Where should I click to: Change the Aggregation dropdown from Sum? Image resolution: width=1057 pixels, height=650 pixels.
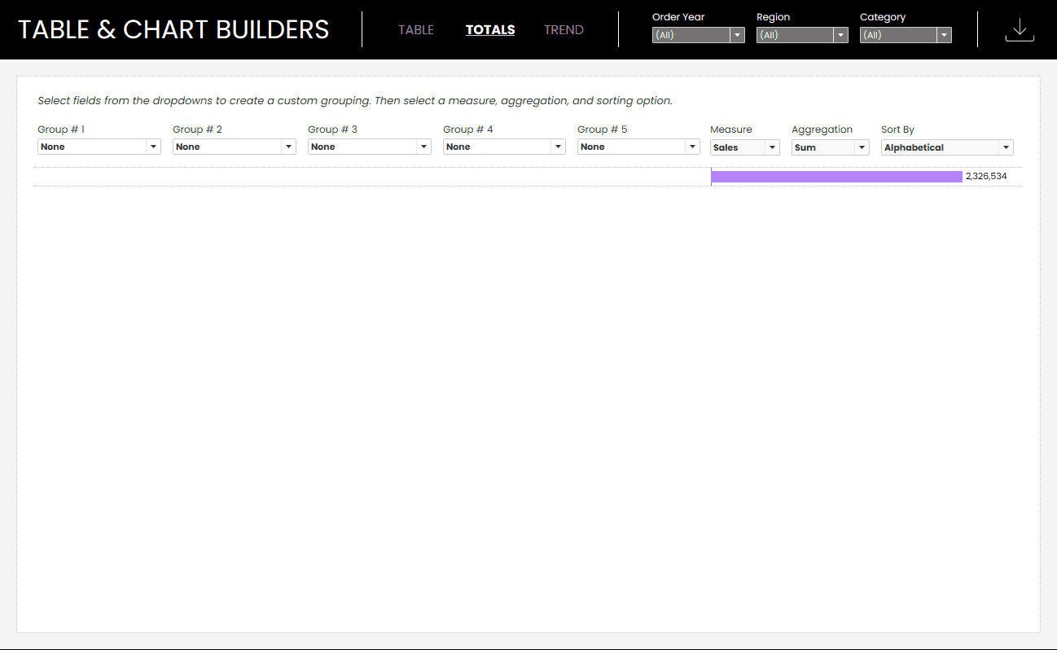click(830, 147)
